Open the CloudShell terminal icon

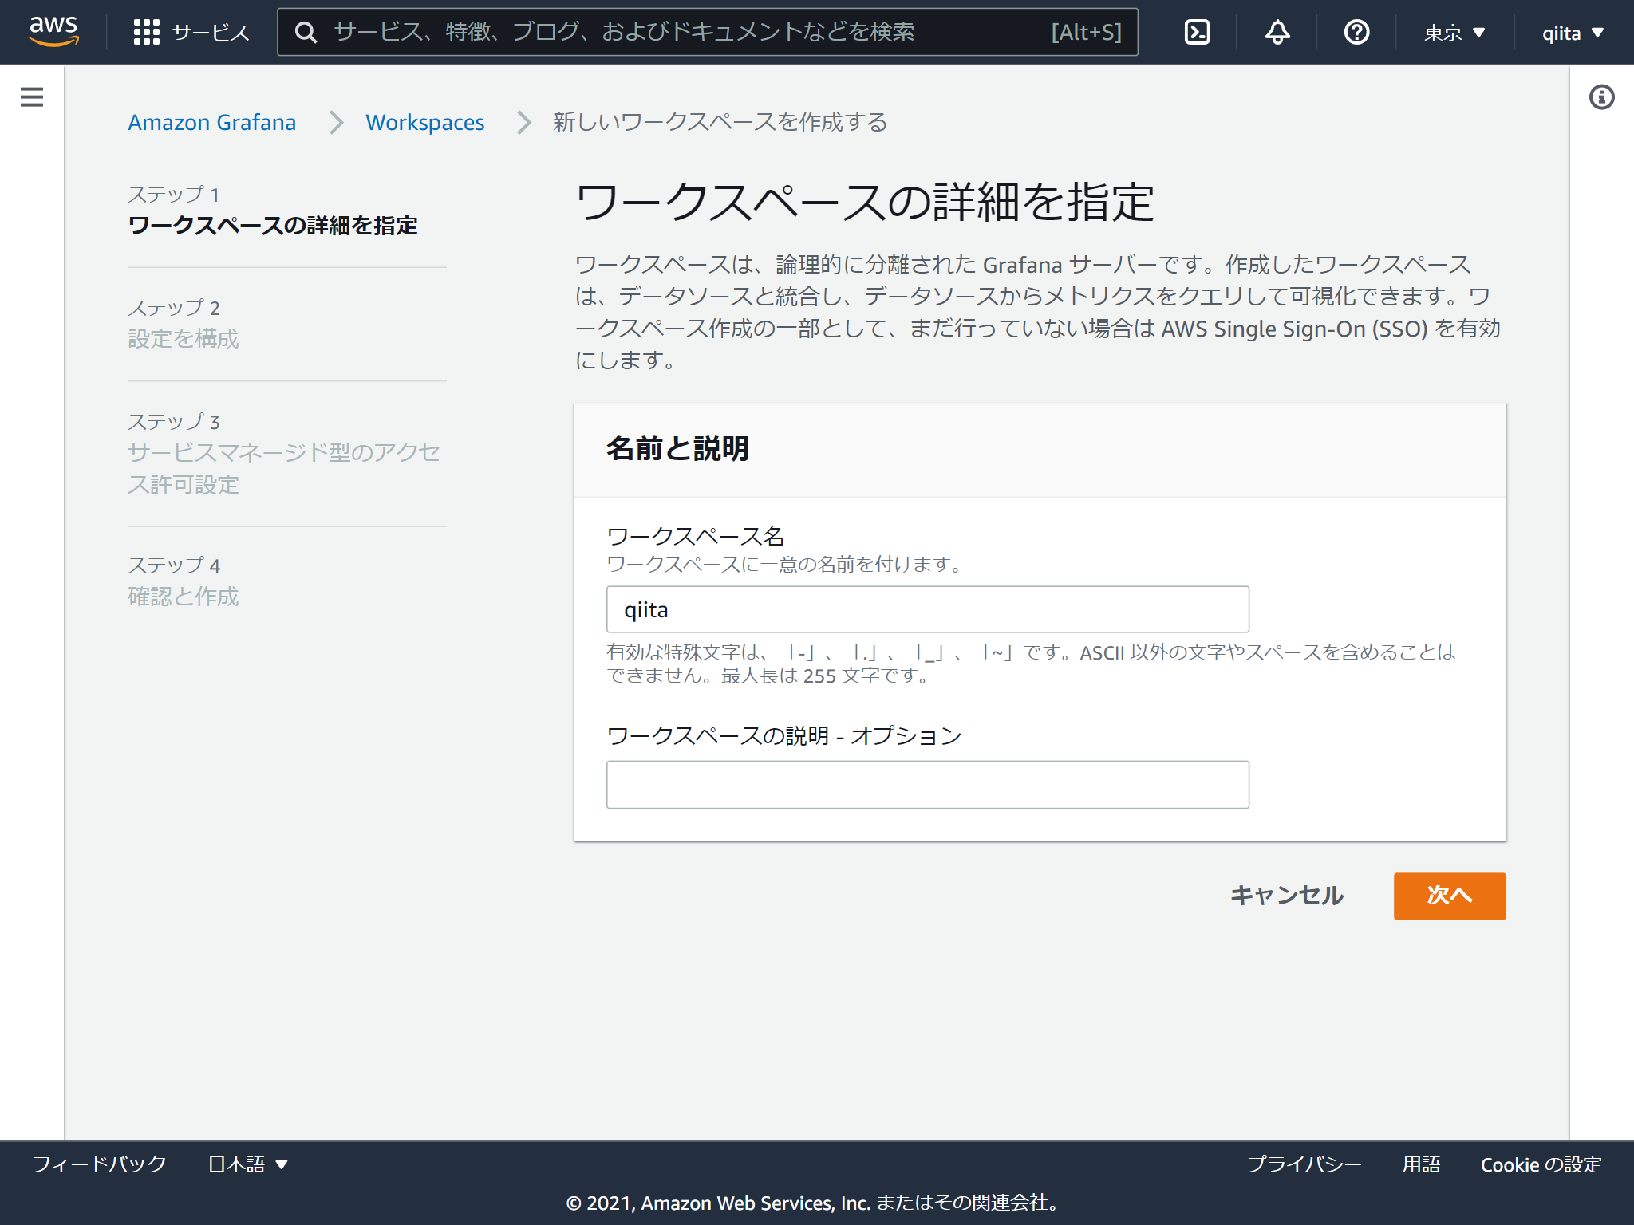tap(1197, 32)
